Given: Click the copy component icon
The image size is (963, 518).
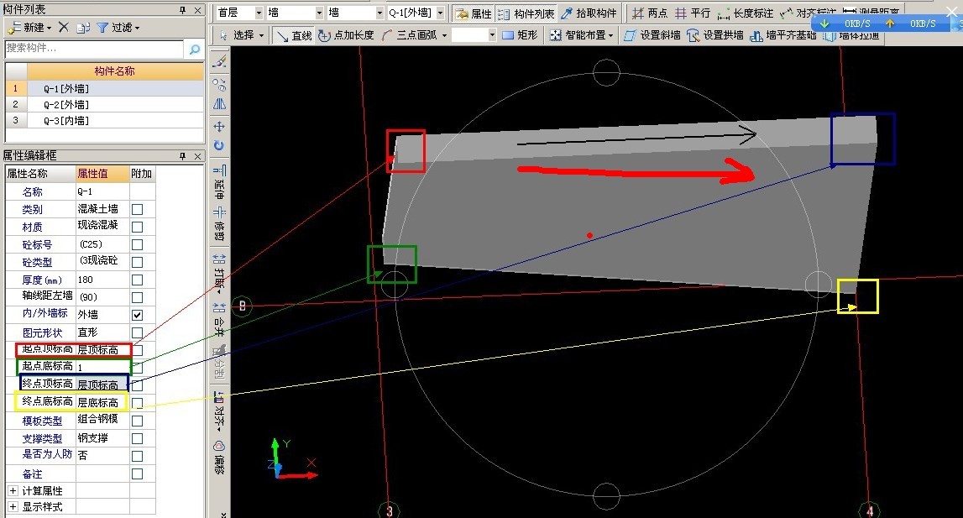Looking at the screenshot, I should (83, 28).
